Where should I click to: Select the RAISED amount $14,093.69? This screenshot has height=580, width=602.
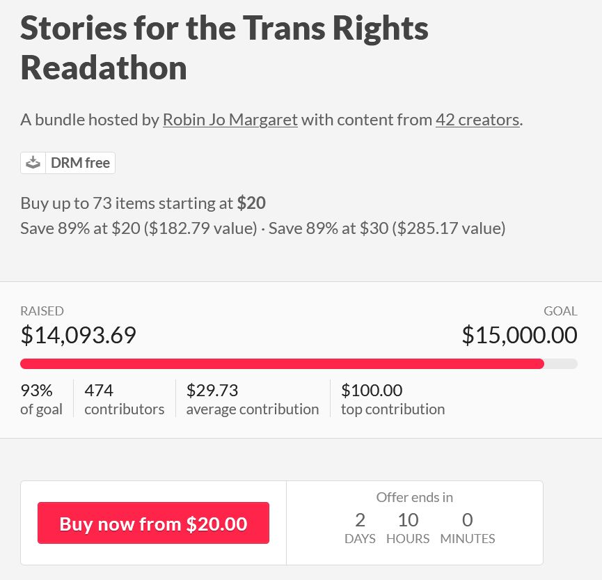tap(78, 335)
